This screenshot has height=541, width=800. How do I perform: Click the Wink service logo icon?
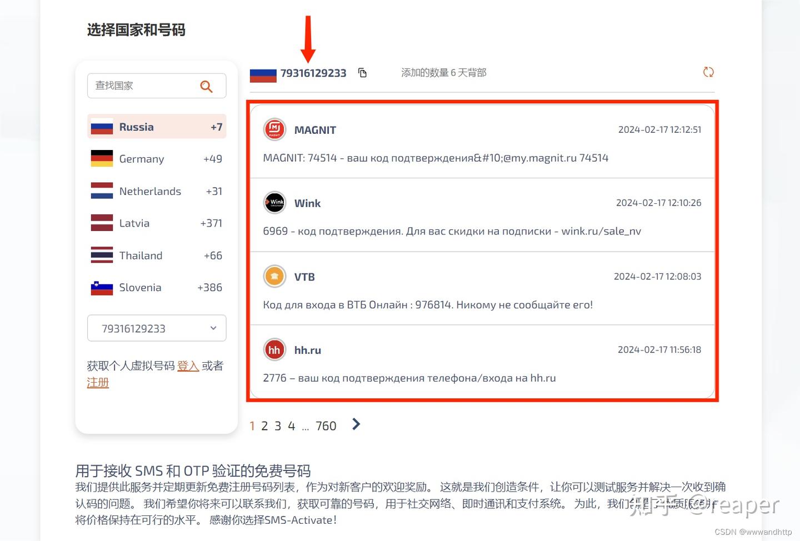(274, 203)
